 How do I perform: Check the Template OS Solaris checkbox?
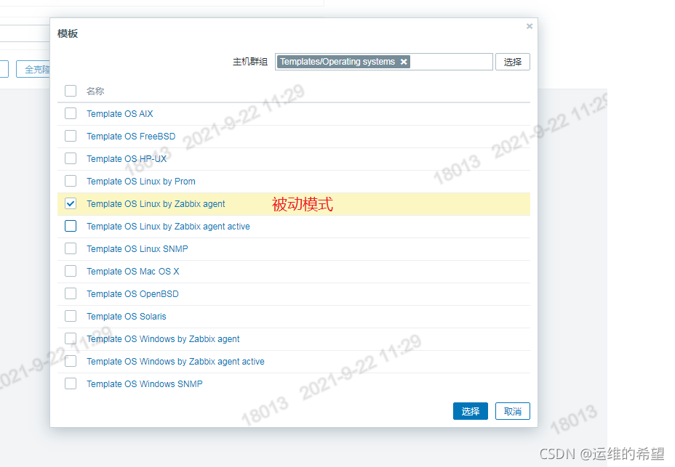click(71, 316)
